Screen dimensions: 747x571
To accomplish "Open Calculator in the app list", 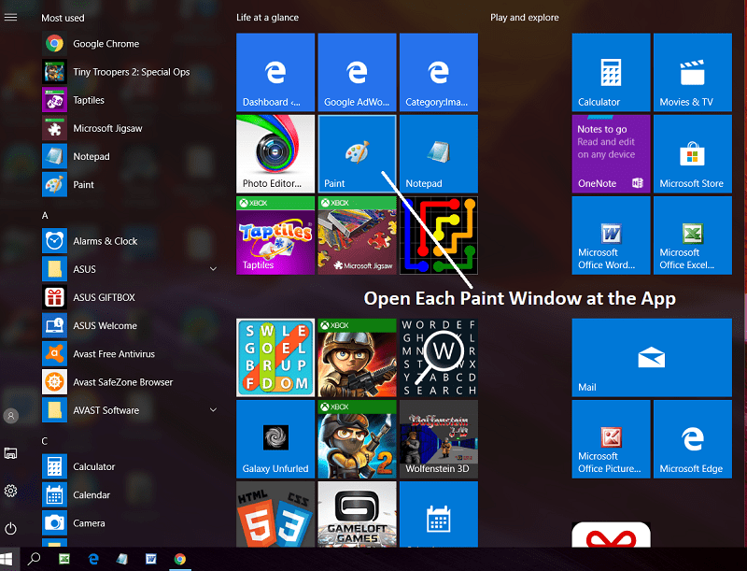I will pyautogui.click(x=129, y=466).
